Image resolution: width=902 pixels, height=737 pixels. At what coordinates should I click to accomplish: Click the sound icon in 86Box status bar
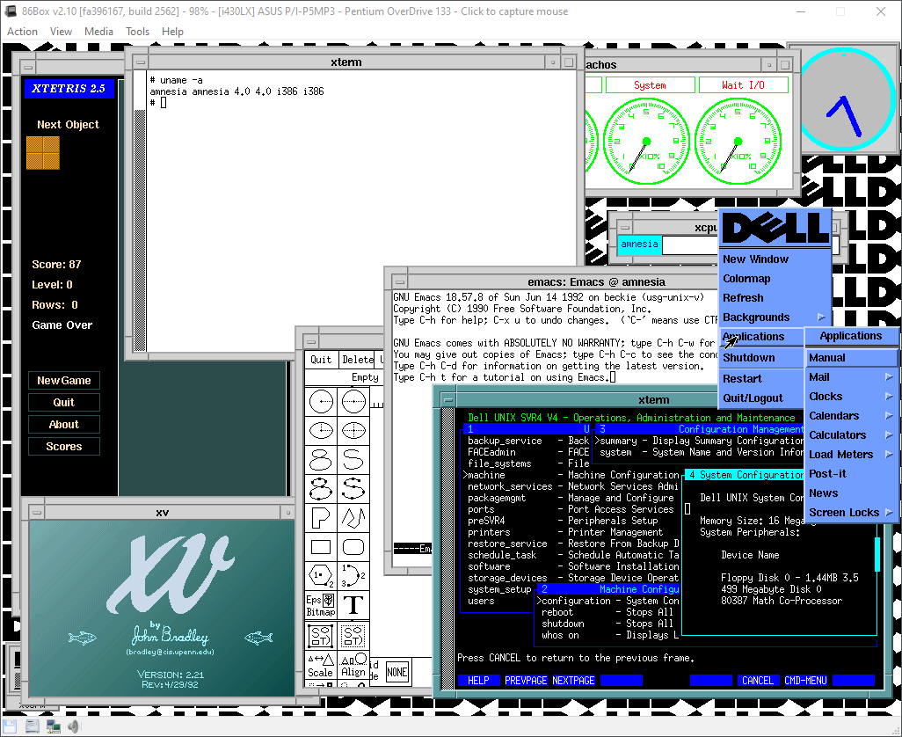tap(75, 726)
